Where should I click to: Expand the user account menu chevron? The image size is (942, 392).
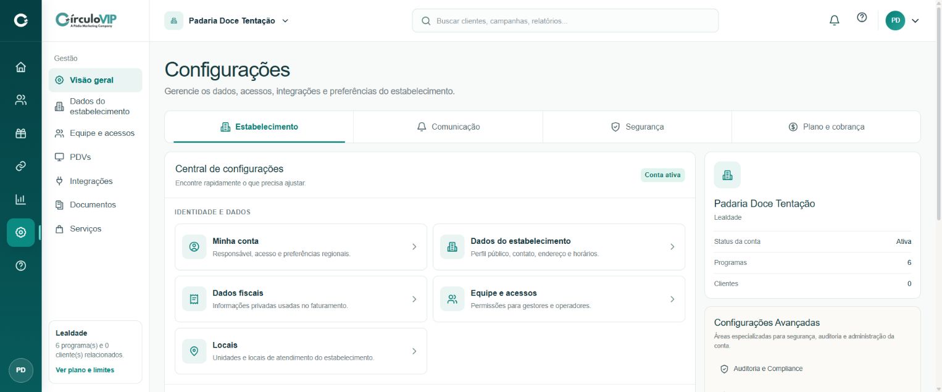pyautogui.click(x=915, y=20)
